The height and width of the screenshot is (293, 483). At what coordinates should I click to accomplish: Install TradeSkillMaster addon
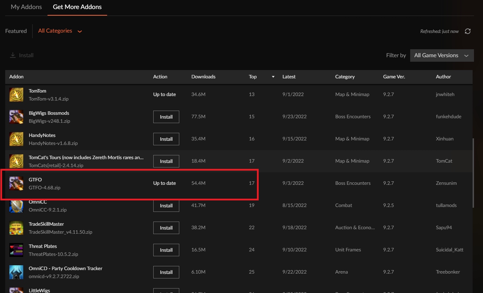pyautogui.click(x=166, y=228)
